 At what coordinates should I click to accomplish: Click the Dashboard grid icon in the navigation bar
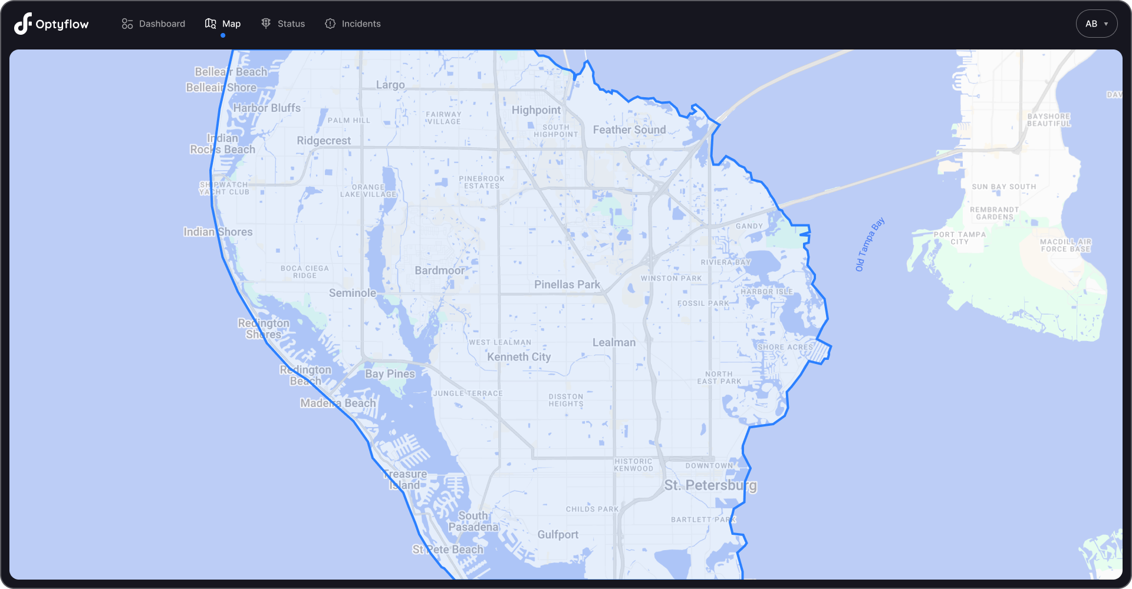(127, 23)
